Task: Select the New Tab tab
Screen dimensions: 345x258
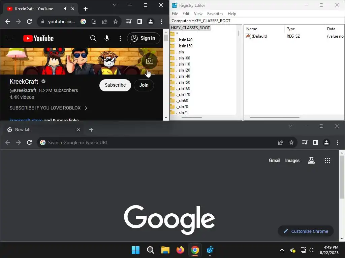Action: coord(43,130)
